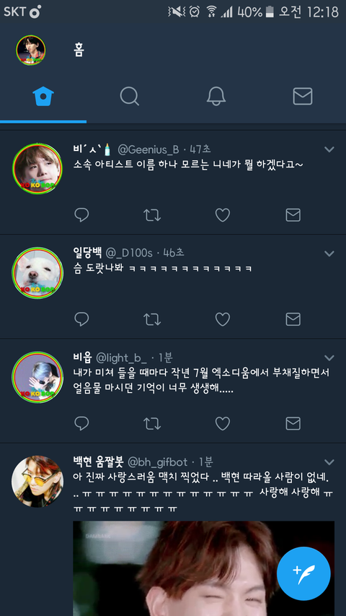Viewport: 346px width, 616px height.
Task: Share @_D100s tweet via message icon
Action: click(293, 319)
